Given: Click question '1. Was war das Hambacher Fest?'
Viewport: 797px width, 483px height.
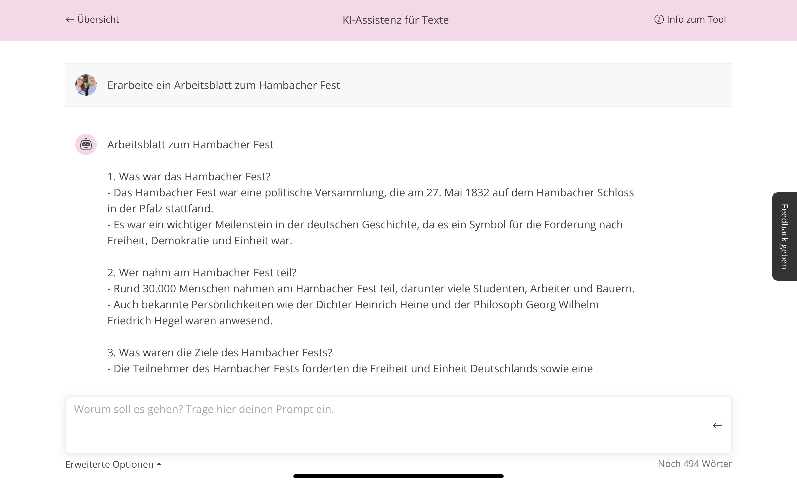Looking at the screenshot, I should coord(189,177).
